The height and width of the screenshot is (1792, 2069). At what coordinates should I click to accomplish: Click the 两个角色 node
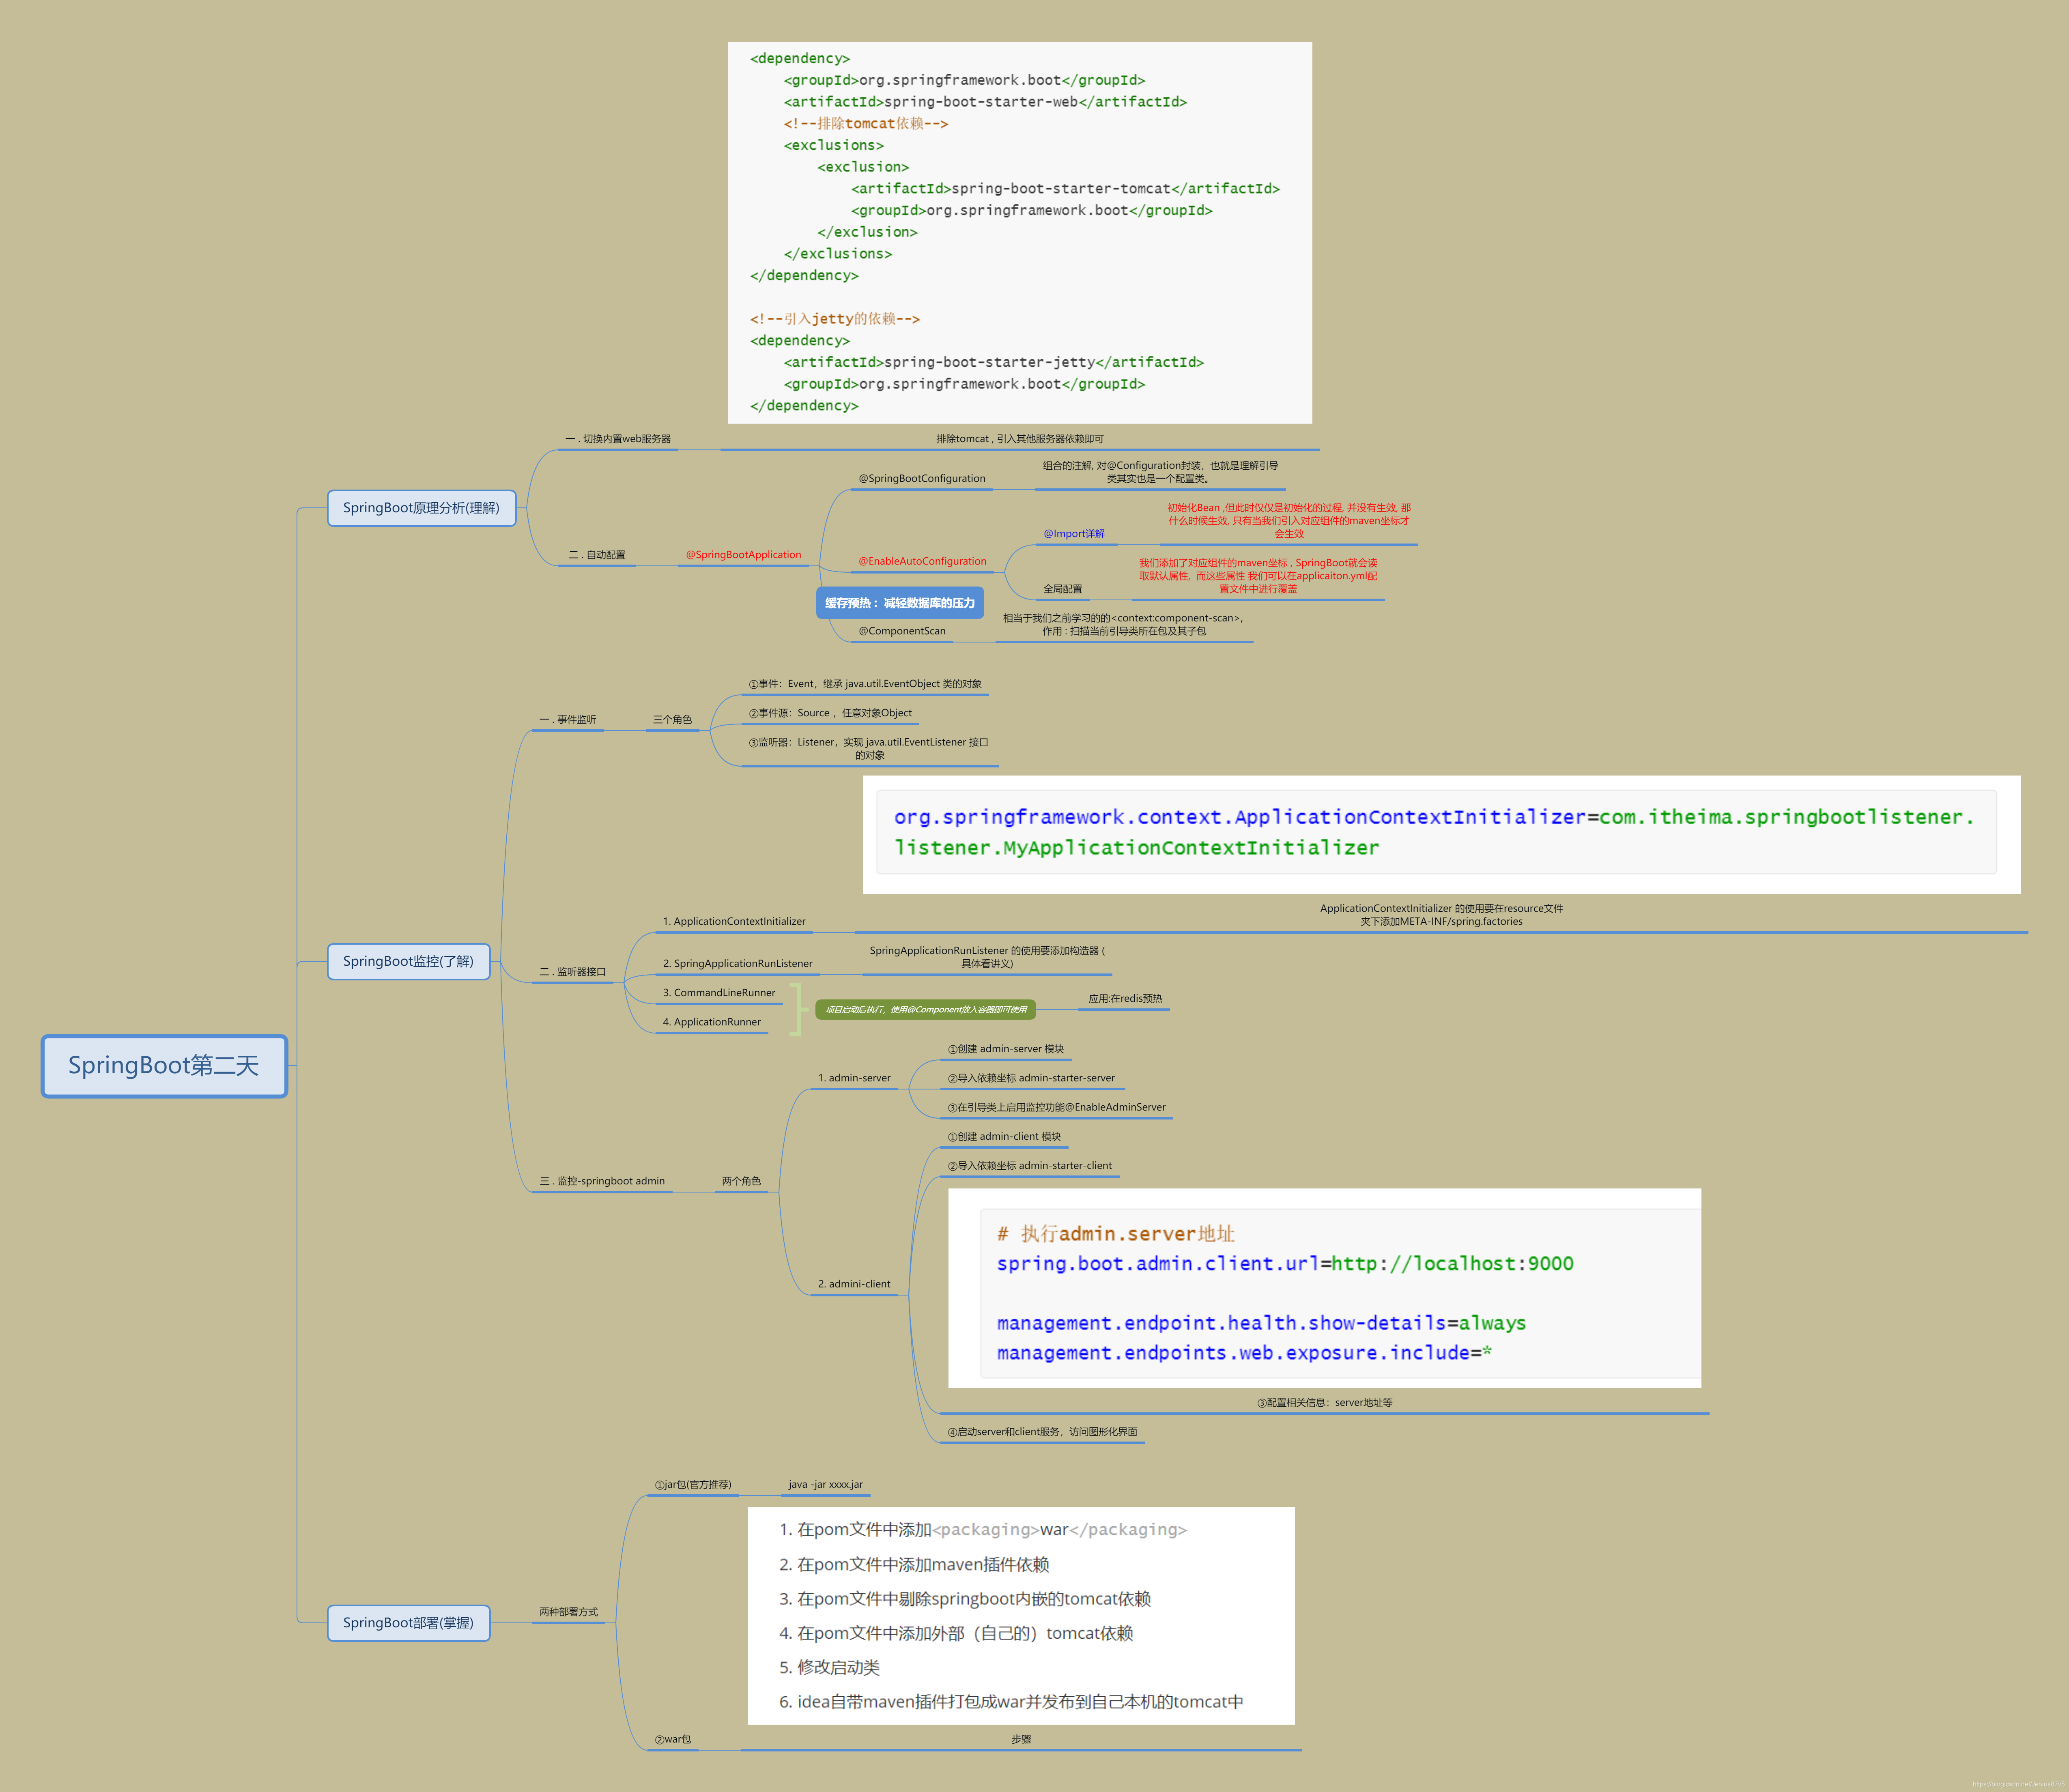coord(741,1181)
